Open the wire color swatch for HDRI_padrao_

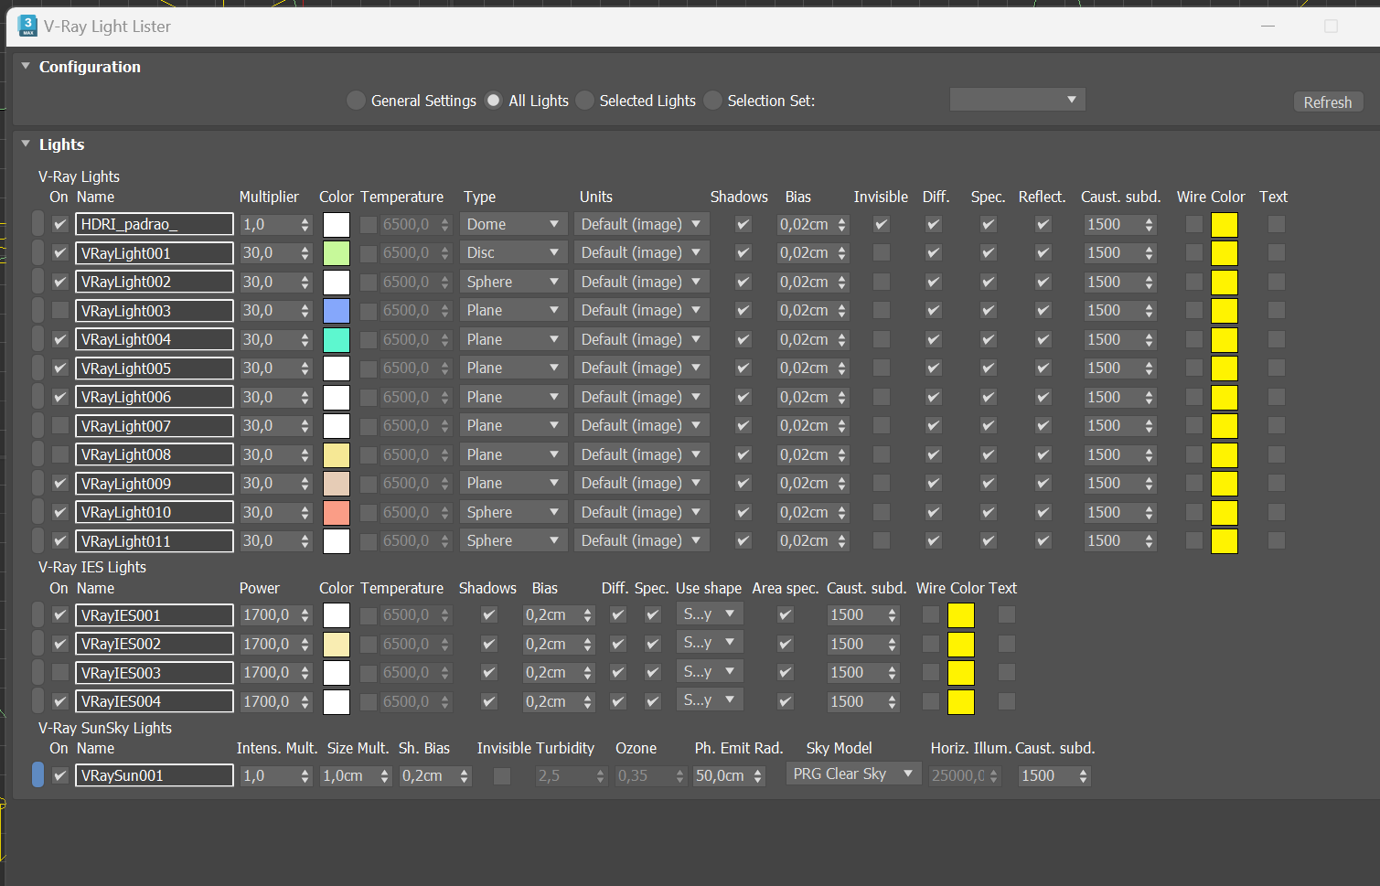coord(1225,224)
